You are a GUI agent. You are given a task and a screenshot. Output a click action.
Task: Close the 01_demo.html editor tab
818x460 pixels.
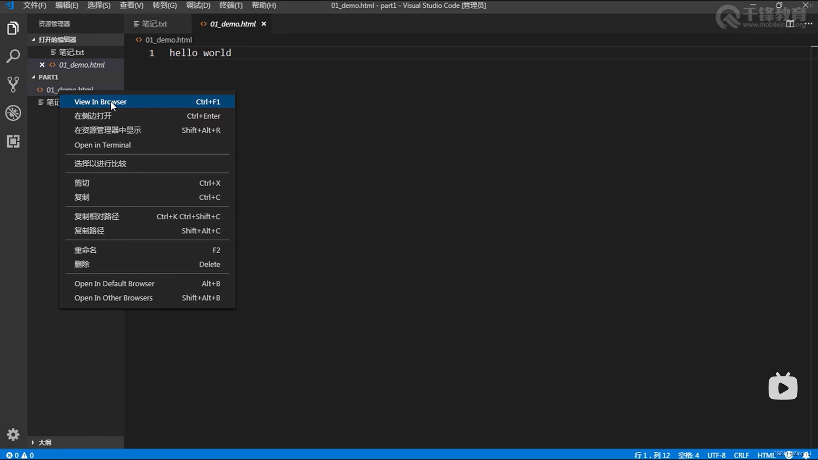(x=264, y=24)
